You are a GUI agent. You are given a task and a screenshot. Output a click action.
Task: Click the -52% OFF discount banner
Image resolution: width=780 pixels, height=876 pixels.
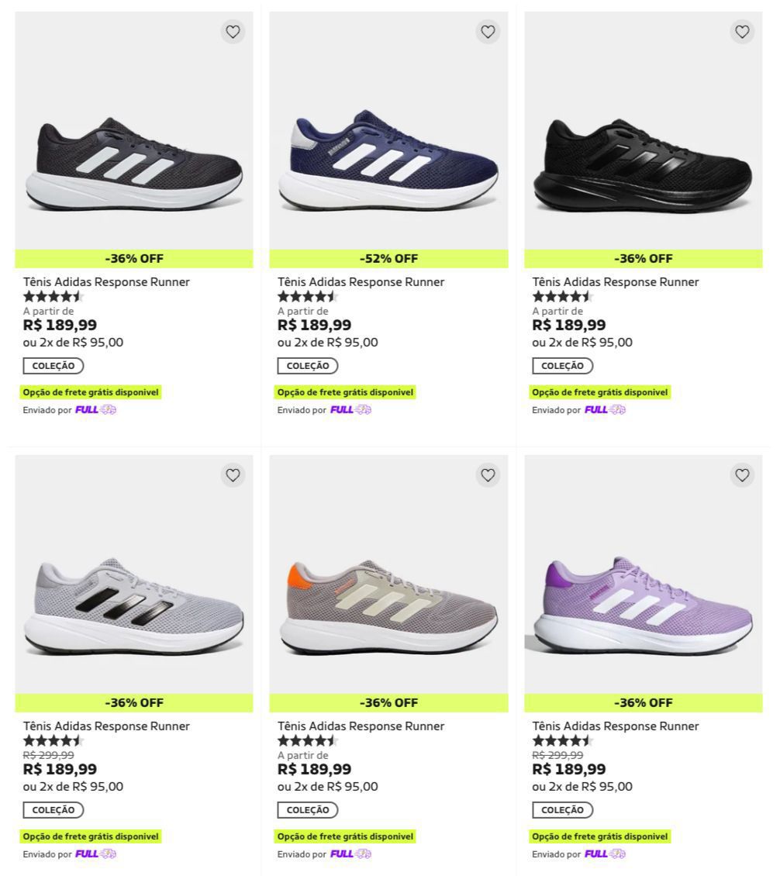point(388,259)
